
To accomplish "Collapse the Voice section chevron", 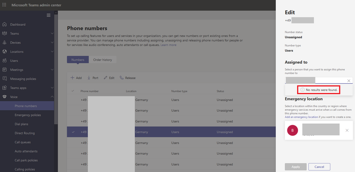I will [52, 96].
